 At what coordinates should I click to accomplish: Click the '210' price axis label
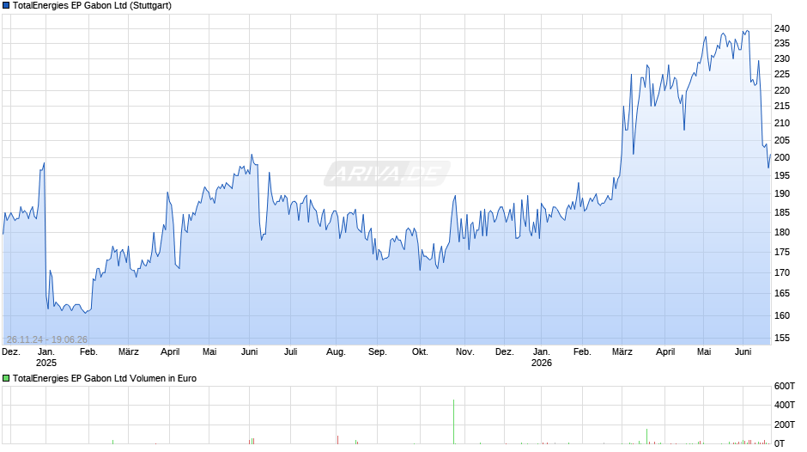pyautogui.click(x=782, y=123)
